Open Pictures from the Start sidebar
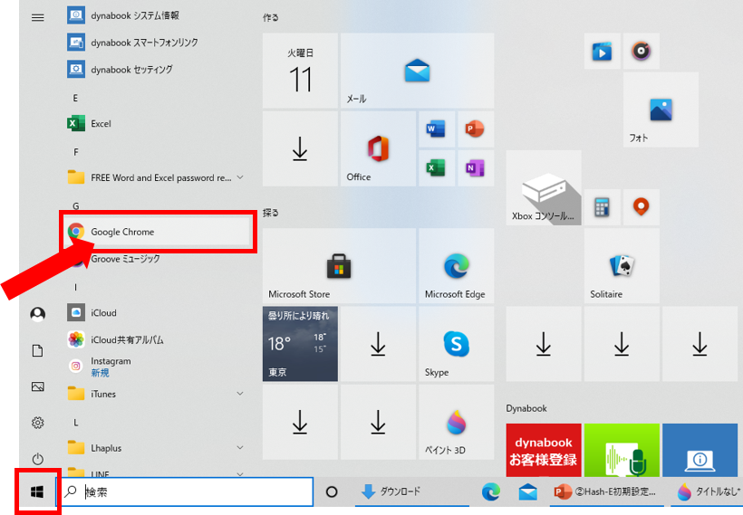 tap(38, 386)
